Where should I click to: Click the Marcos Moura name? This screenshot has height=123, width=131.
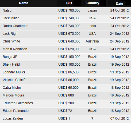(x=13, y=95)
